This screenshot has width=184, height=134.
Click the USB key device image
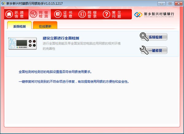click(22, 43)
